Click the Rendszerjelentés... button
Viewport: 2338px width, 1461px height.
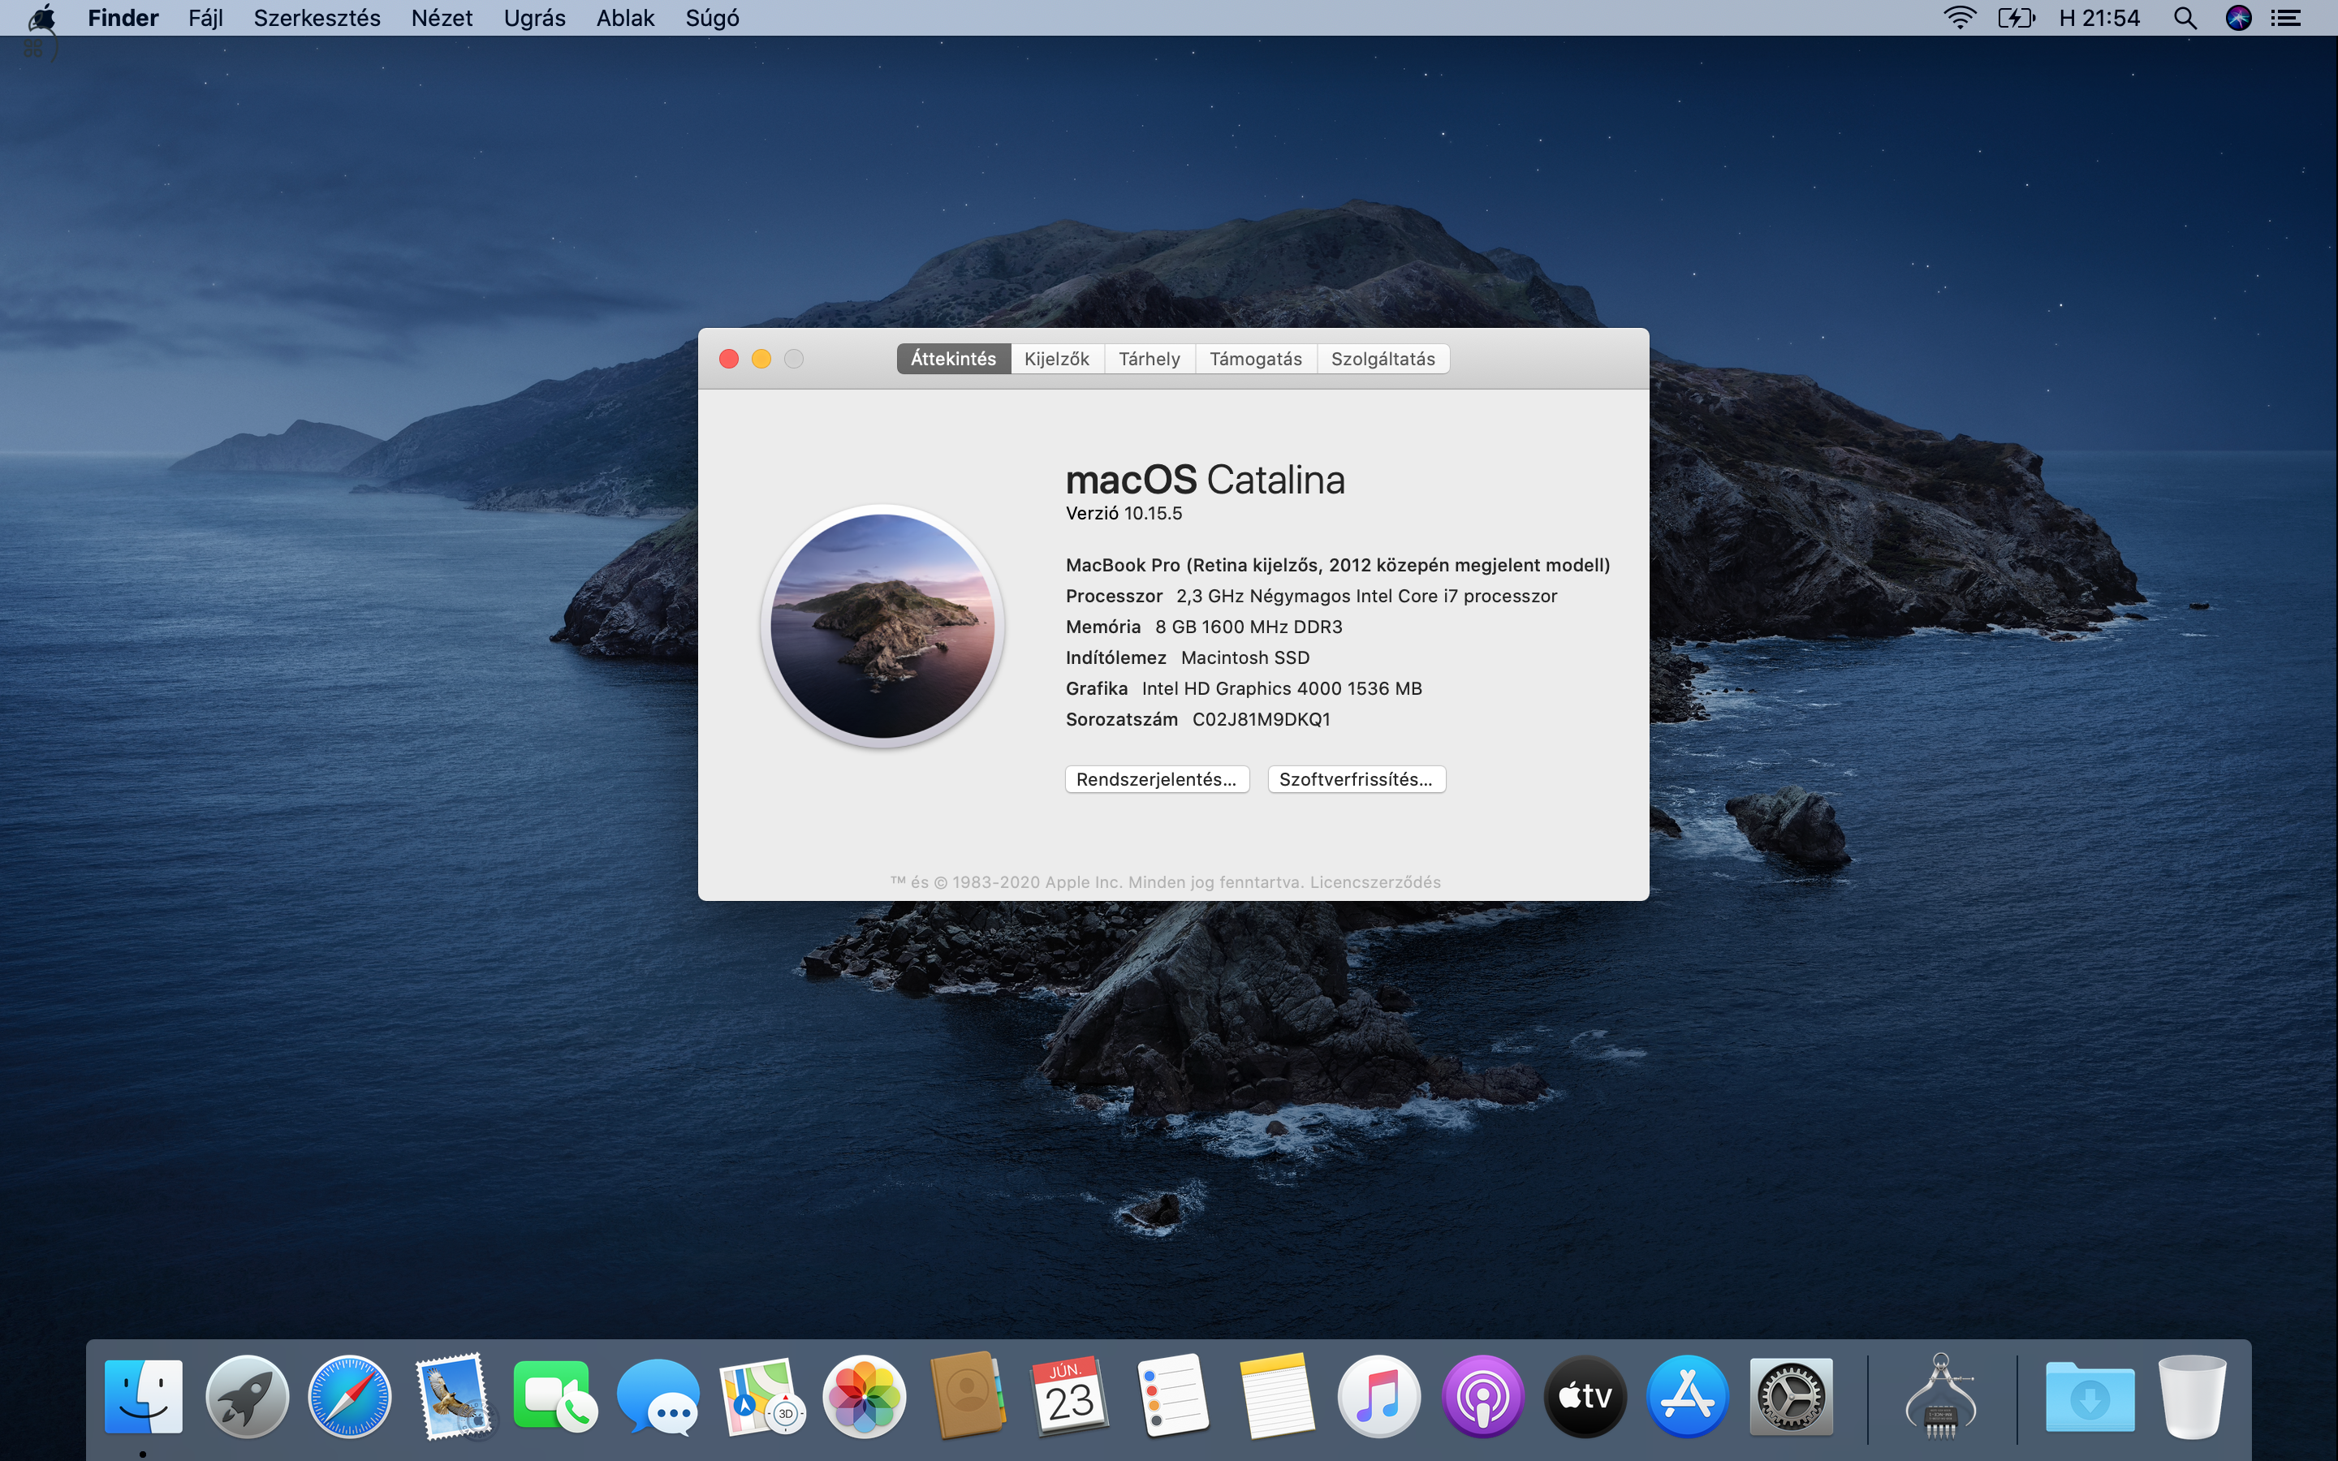pos(1157,779)
